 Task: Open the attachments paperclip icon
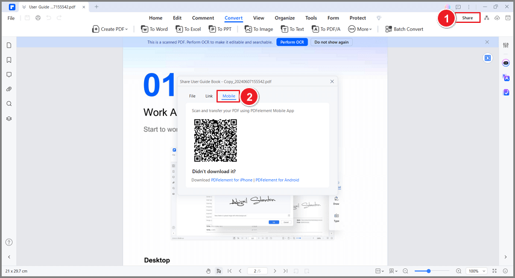pos(9,89)
